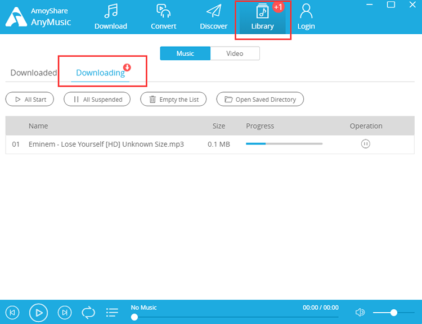
Task: Click the +1 Library notification badge
Action: [278, 7]
